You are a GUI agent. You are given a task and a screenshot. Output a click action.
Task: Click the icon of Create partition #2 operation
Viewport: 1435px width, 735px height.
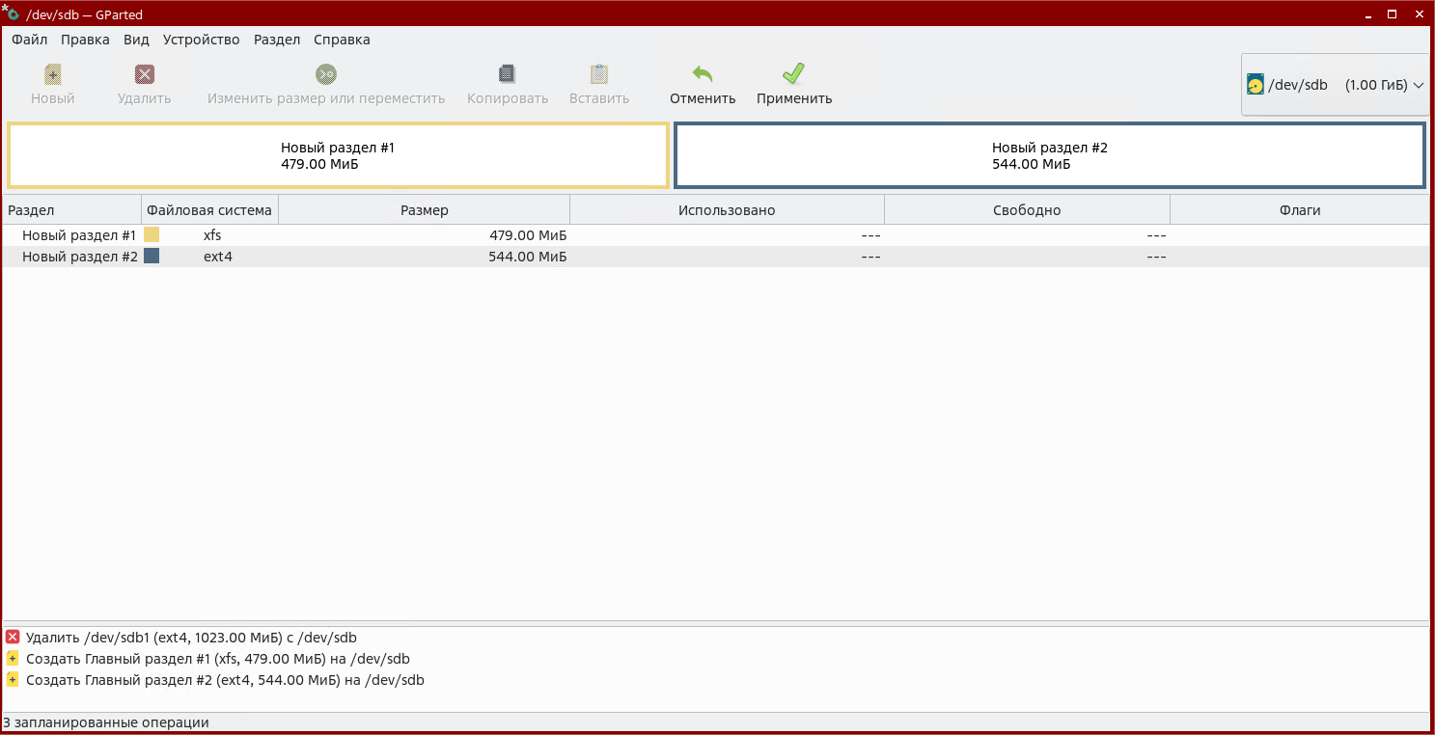13,679
